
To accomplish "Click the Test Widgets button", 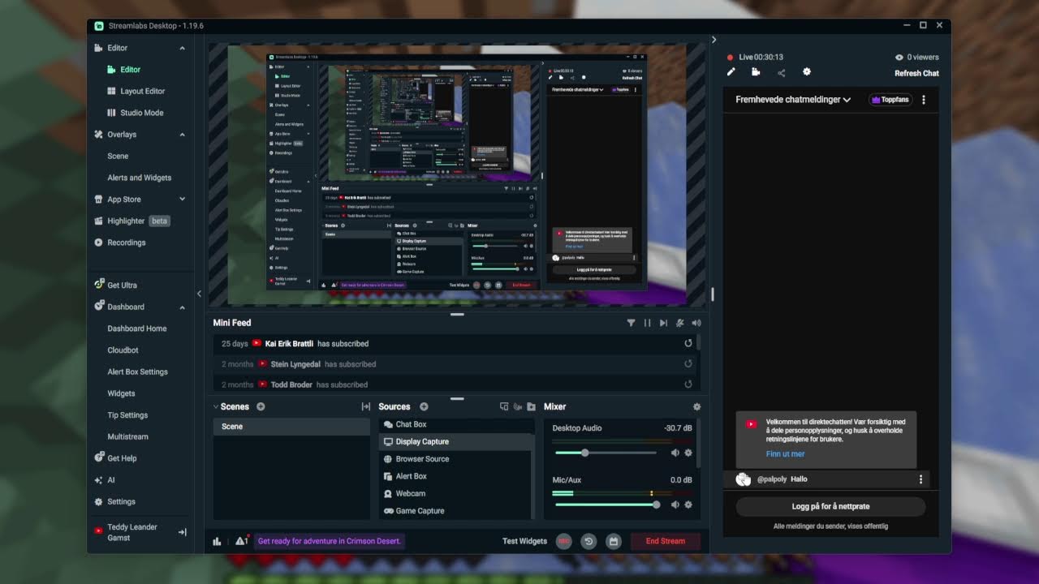I will click(524, 541).
